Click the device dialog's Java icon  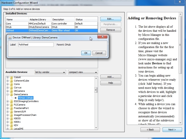pyautogui.click(x=10, y=37)
